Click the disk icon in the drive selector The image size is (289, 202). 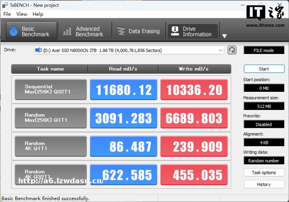point(38,50)
